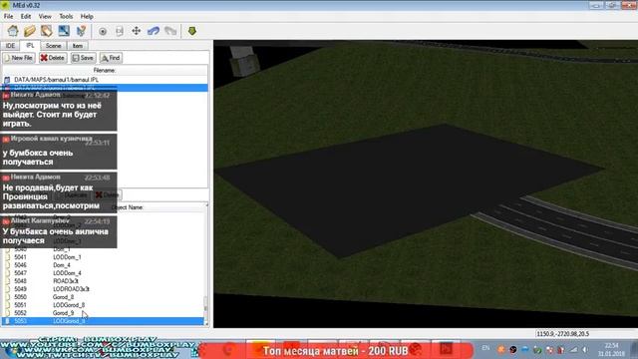
Task: Select object 5049 LODROAD3x3t
Action: (x=103, y=289)
